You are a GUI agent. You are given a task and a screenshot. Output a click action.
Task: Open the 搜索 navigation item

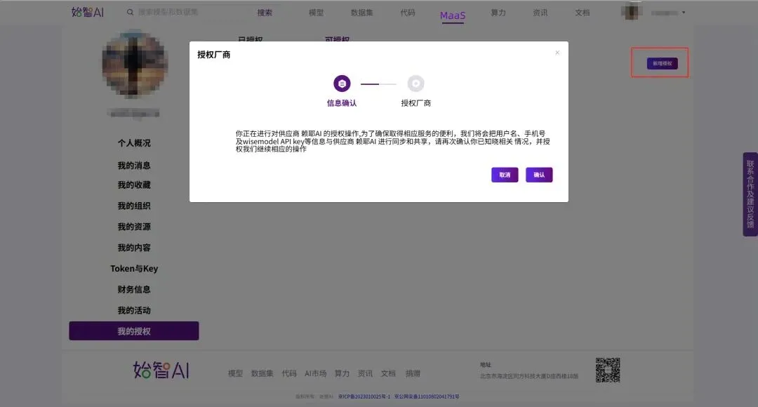point(265,13)
